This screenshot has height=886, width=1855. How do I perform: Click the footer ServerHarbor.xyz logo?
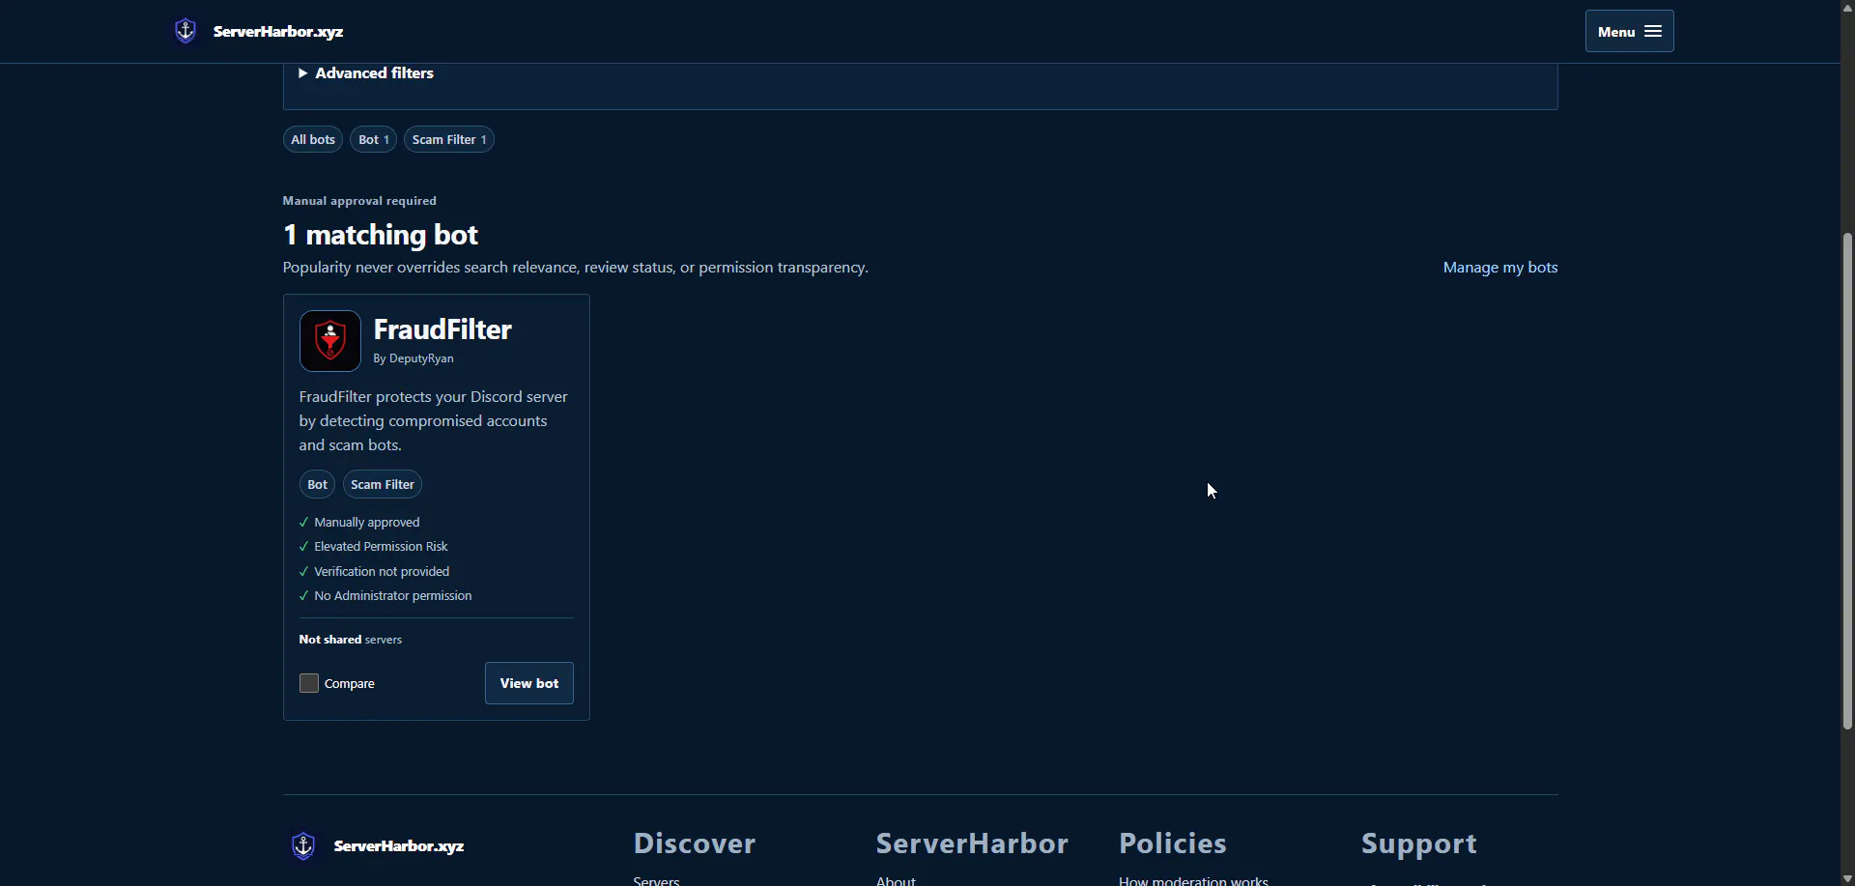coord(378,845)
